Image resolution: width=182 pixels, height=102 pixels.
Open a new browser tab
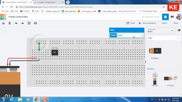click(x=68, y=2)
